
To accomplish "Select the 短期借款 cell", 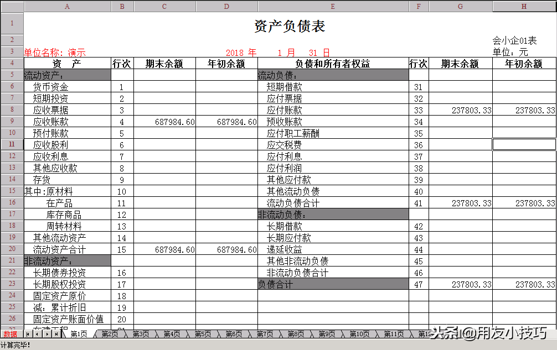I will coord(333,86).
